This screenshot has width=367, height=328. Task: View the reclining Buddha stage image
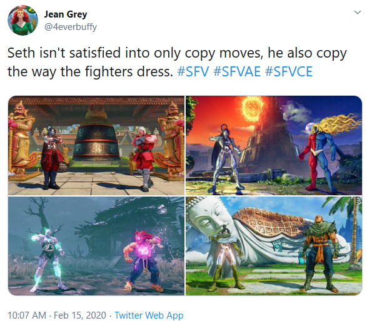[274, 246]
